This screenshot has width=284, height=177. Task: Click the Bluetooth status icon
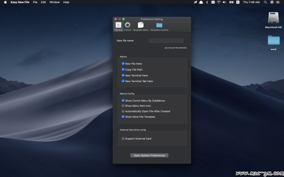click(207, 2)
